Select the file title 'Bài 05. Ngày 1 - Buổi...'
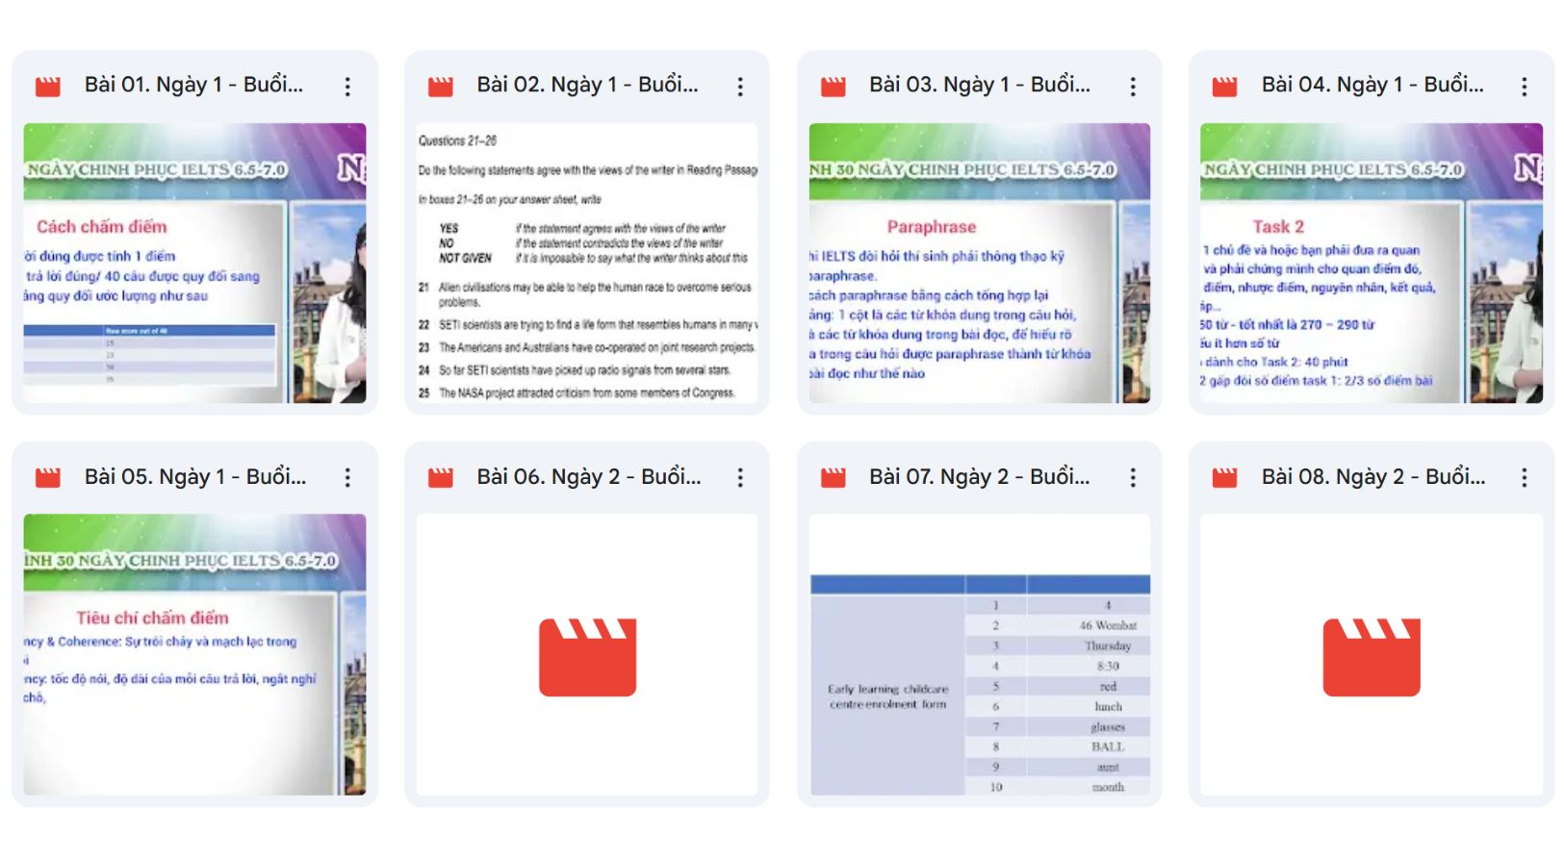 click(195, 476)
